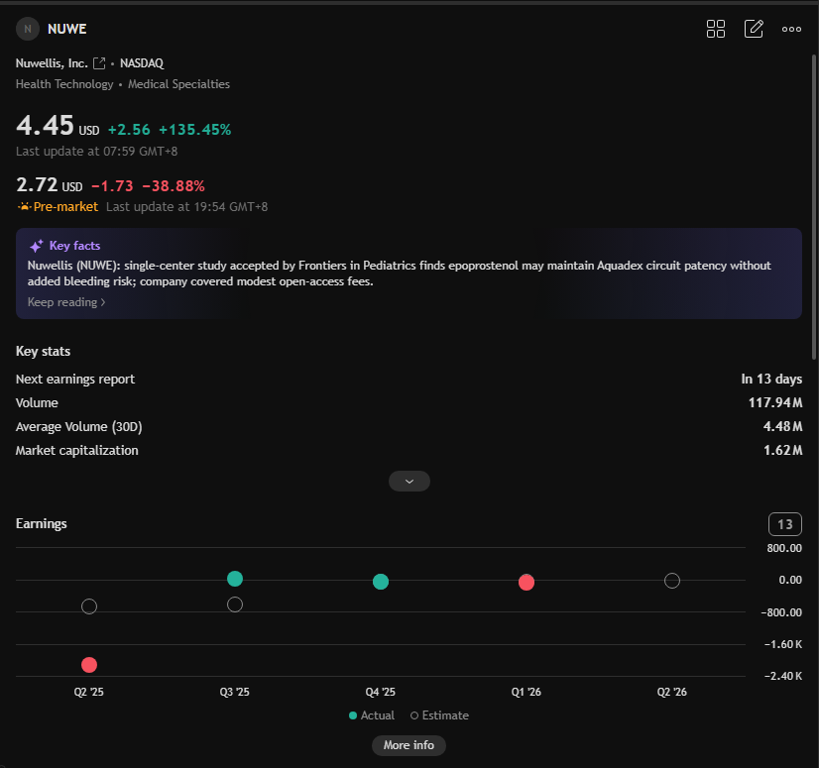
Task: Click the Key facts heading
Action: click(74, 246)
